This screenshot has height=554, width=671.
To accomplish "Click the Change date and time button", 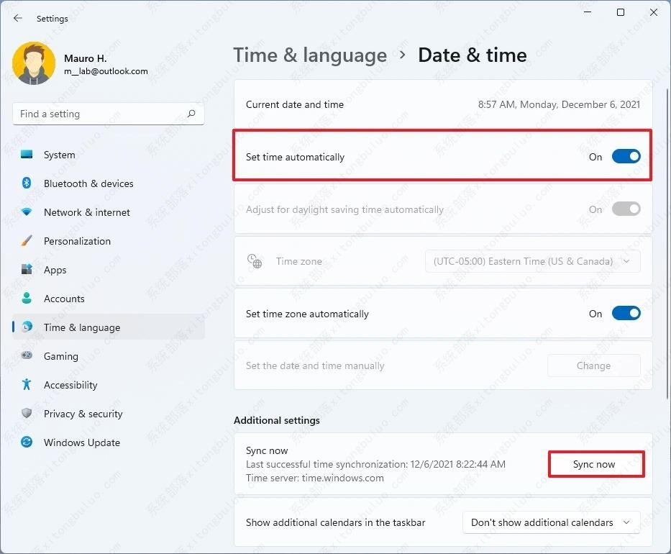I will pos(593,365).
